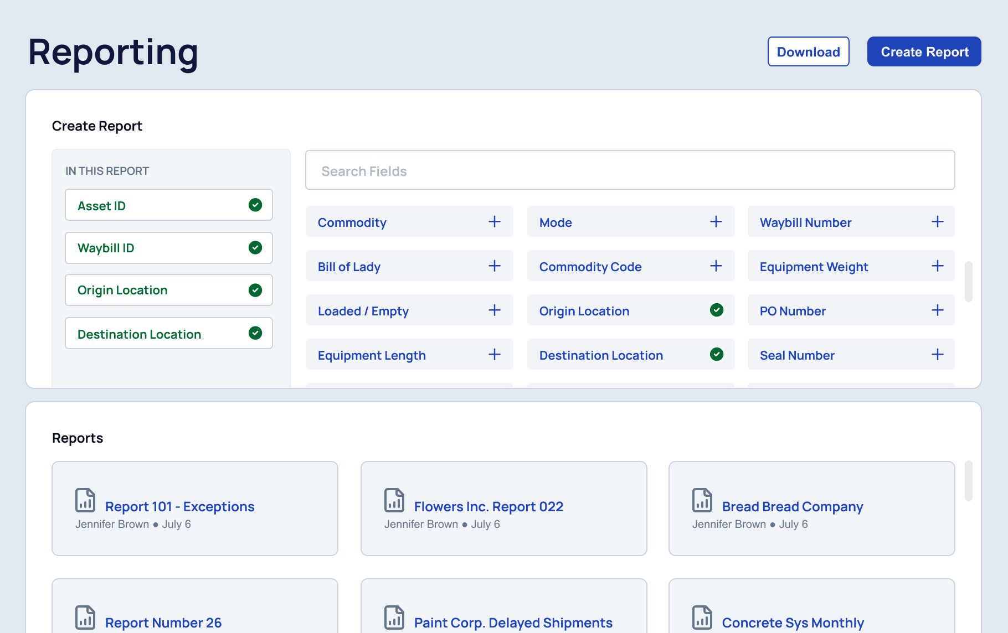
Task: Add the Commodity field with its plus icon
Action: [x=495, y=222]
